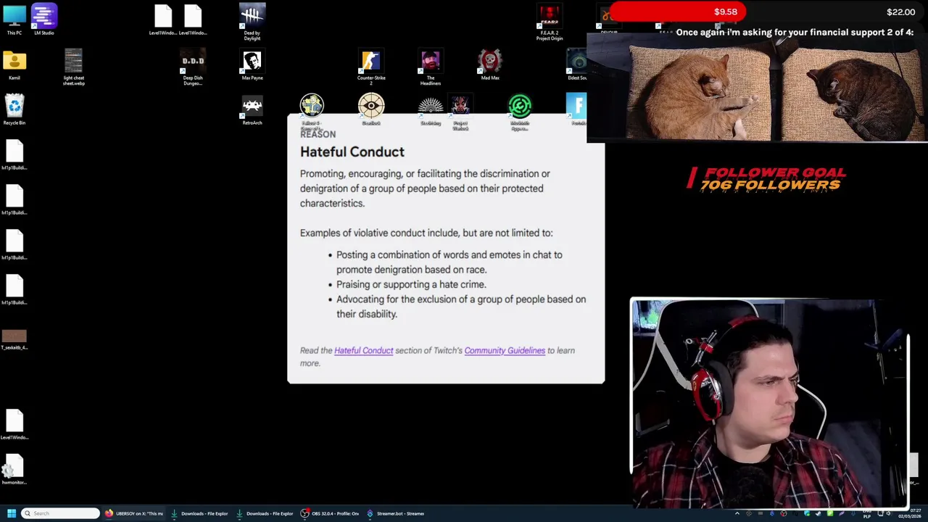Select the This PC desktop icon

coord(14,20)
